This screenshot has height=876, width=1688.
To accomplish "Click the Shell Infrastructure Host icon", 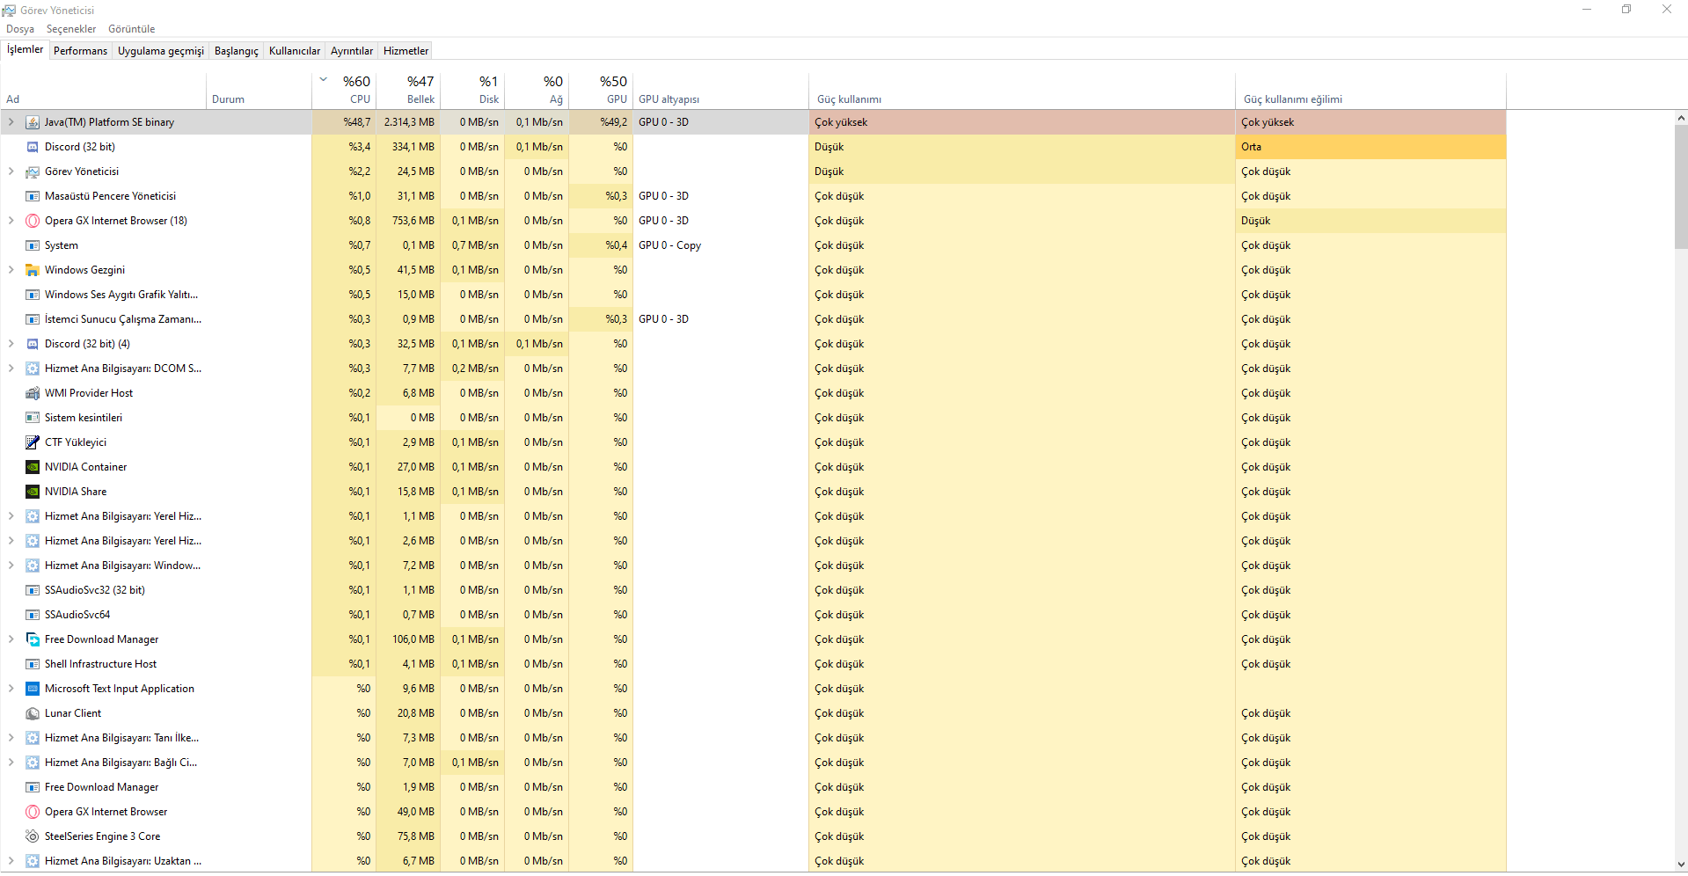I will click(33, 664).
